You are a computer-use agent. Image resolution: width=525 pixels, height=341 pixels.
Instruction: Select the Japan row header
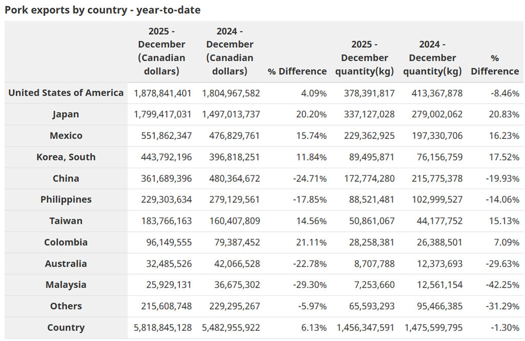point(66,114)
